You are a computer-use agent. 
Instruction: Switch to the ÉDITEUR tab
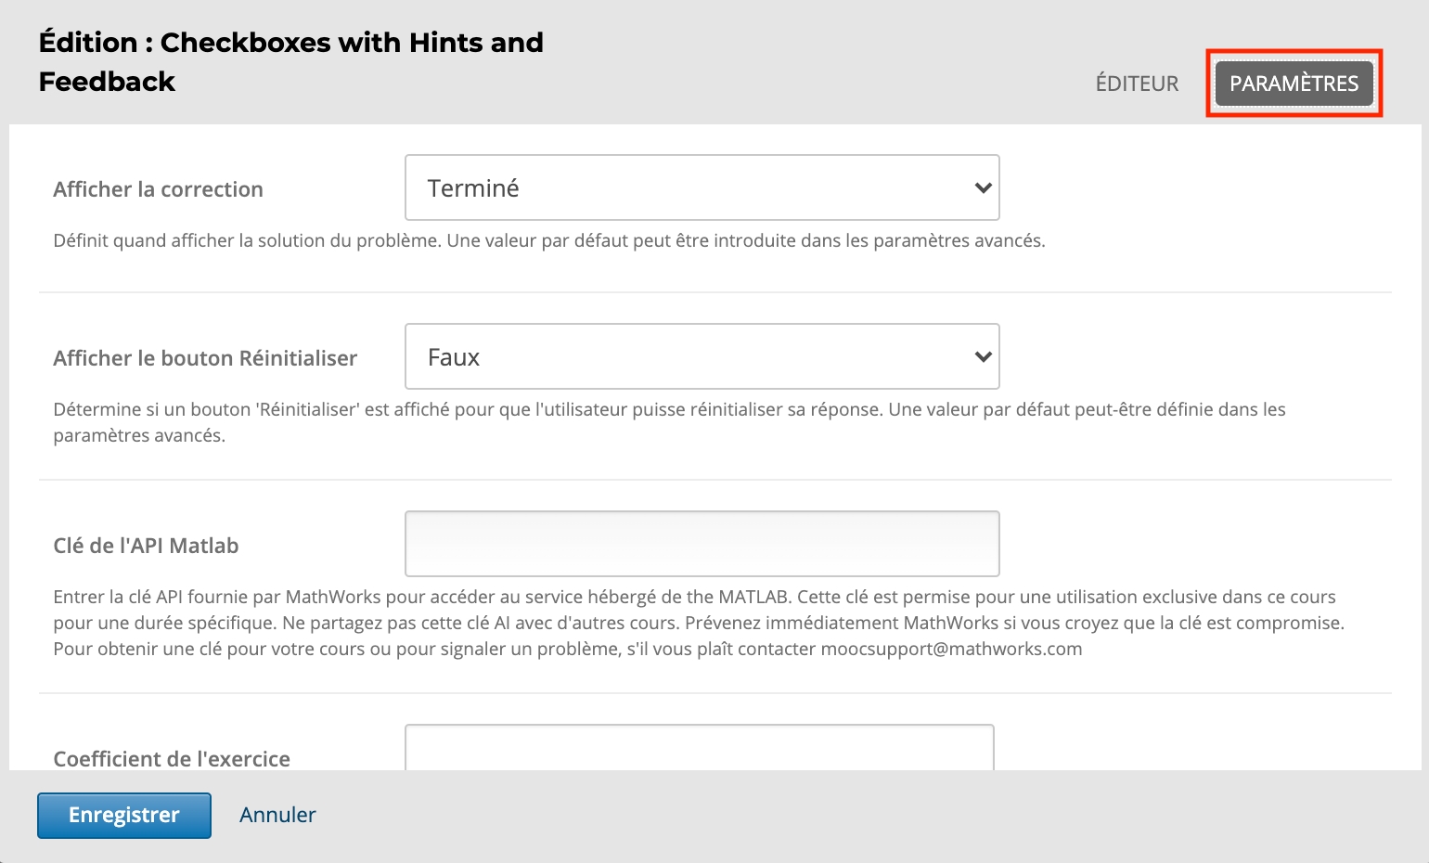pos(1137,84)
